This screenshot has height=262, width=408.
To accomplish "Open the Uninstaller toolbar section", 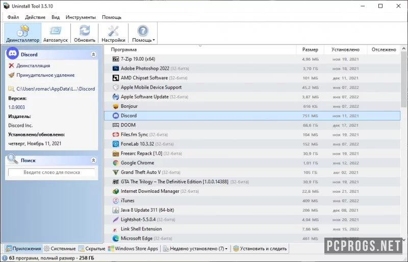I will pos(22,33).
